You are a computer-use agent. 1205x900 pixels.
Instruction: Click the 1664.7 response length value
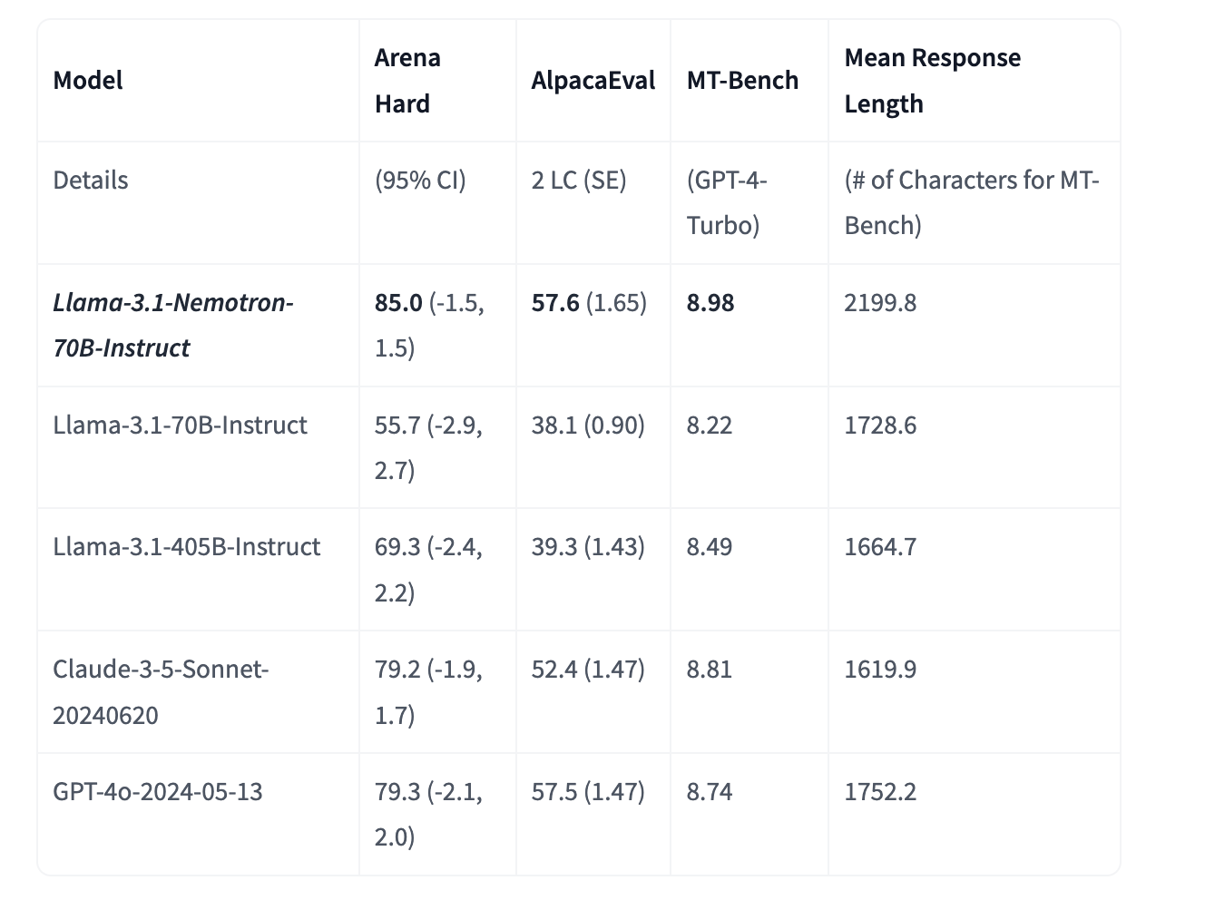click(x=880, y=547)
